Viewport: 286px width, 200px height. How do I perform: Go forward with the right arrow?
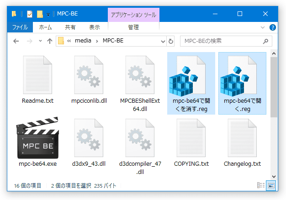click(x=29, y=41)
